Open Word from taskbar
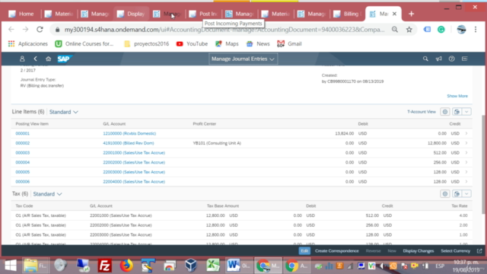The image size is (487, 274). [x=238, y=266]
